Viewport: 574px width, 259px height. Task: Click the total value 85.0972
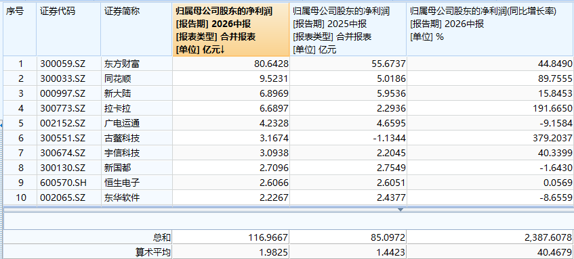348,238
